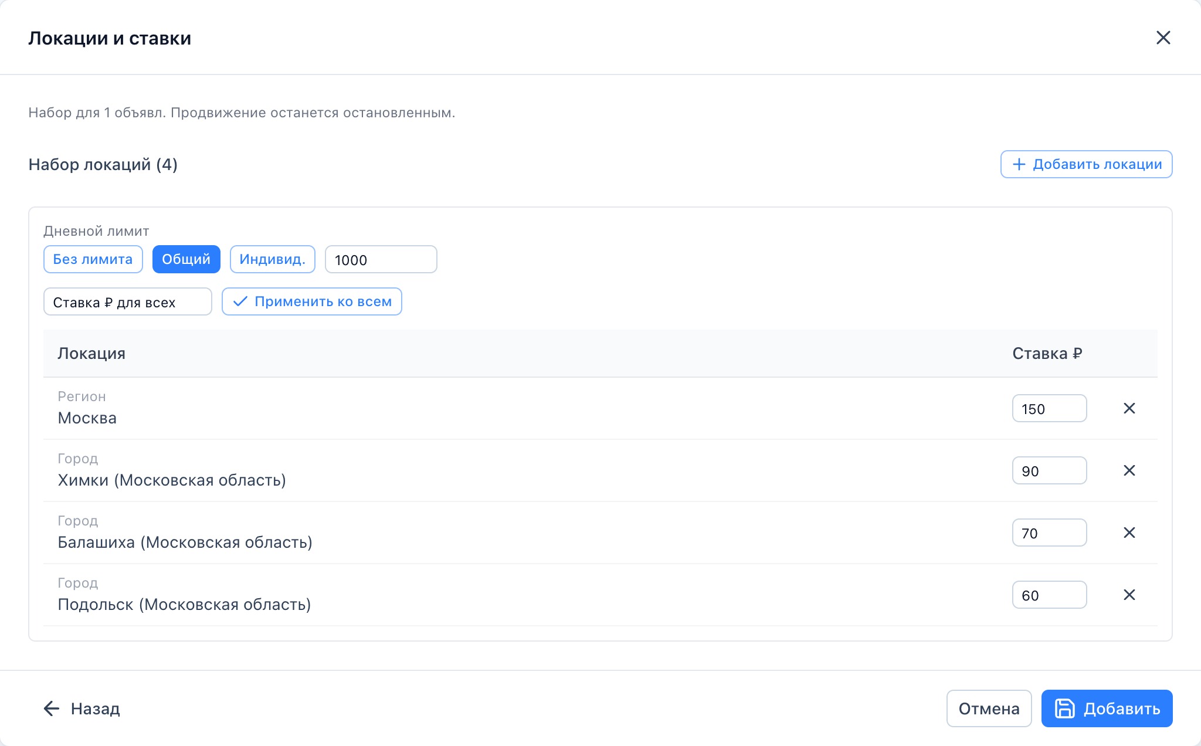Choose the Индивид. daily limit option
The height and width of the screenshot is (746, 1201).
[x=272, y=259]
